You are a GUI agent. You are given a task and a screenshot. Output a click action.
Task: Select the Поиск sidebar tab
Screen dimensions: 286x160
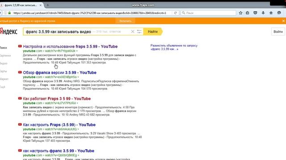(x=4, y=48)
